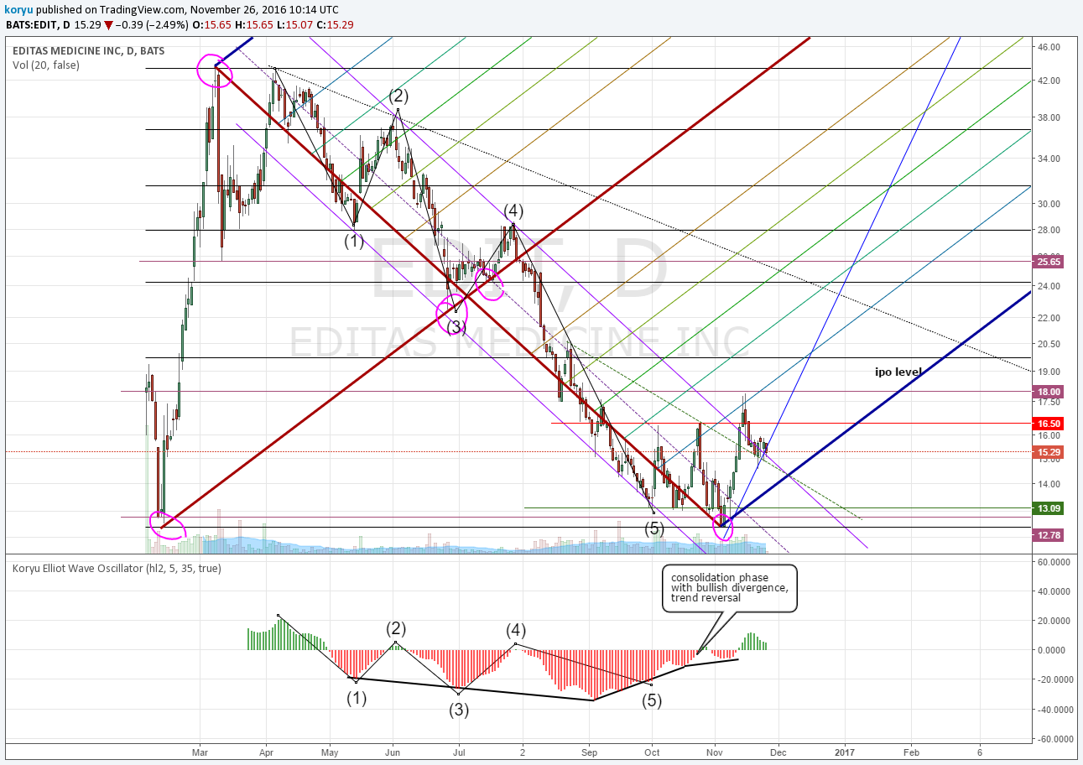Select the 'ipo level' text annotation
1083x765 pixels.
[x=898, y=371]
